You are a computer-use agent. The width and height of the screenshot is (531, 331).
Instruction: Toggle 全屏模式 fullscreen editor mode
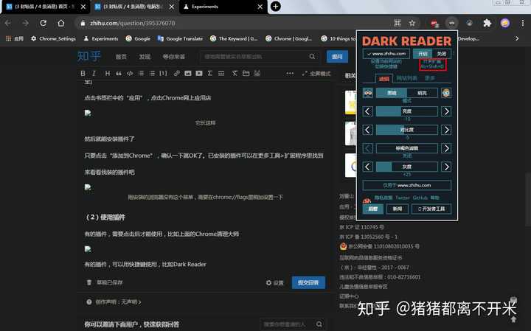click(x=316, y=74)
